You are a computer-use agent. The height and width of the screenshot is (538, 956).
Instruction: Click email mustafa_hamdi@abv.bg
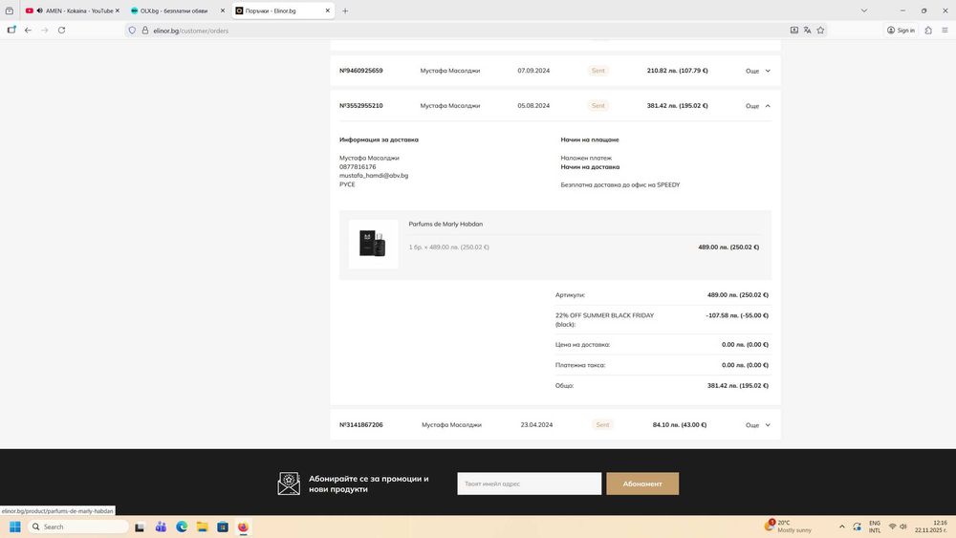point(374,176)
